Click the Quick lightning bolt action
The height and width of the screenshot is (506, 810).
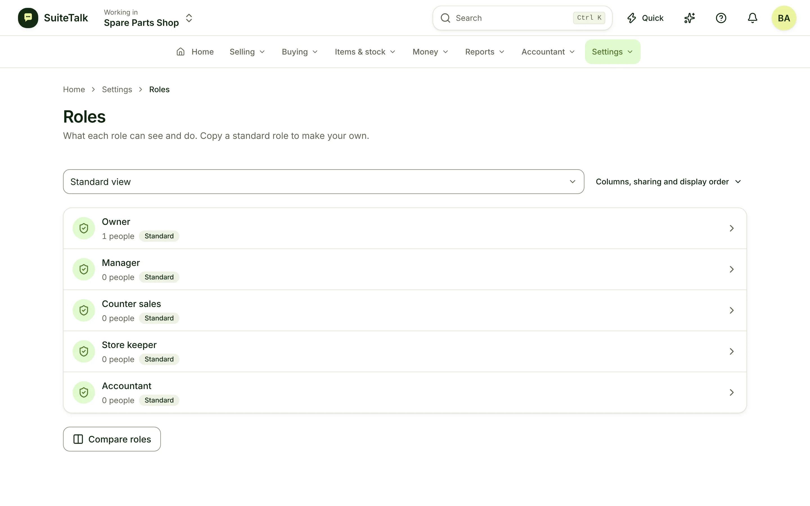tap(645, 18)
